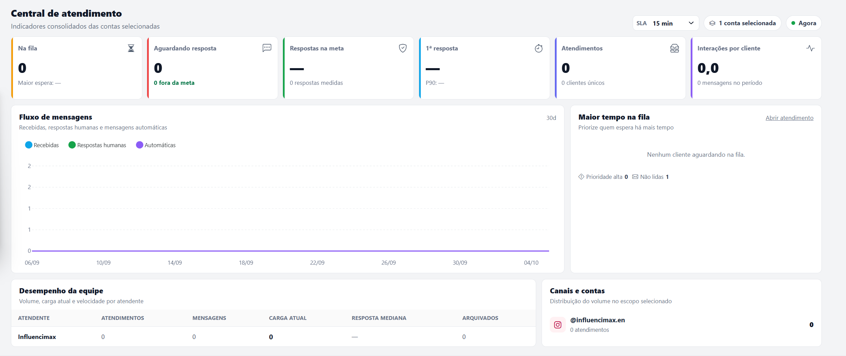The width and height of the screenshot is (846, 356).
Task: Click the ARQUIVADOS column header
Action: click(x=480, y=318)
